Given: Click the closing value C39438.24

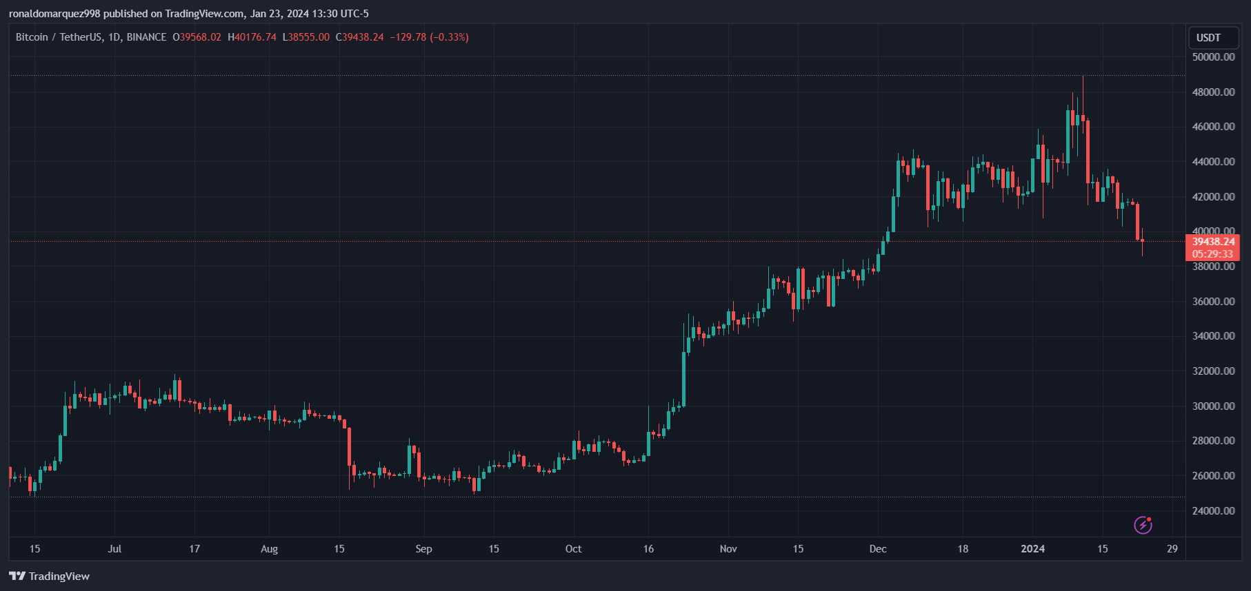Looking at the screenshot, I should (x=359, y=37).
